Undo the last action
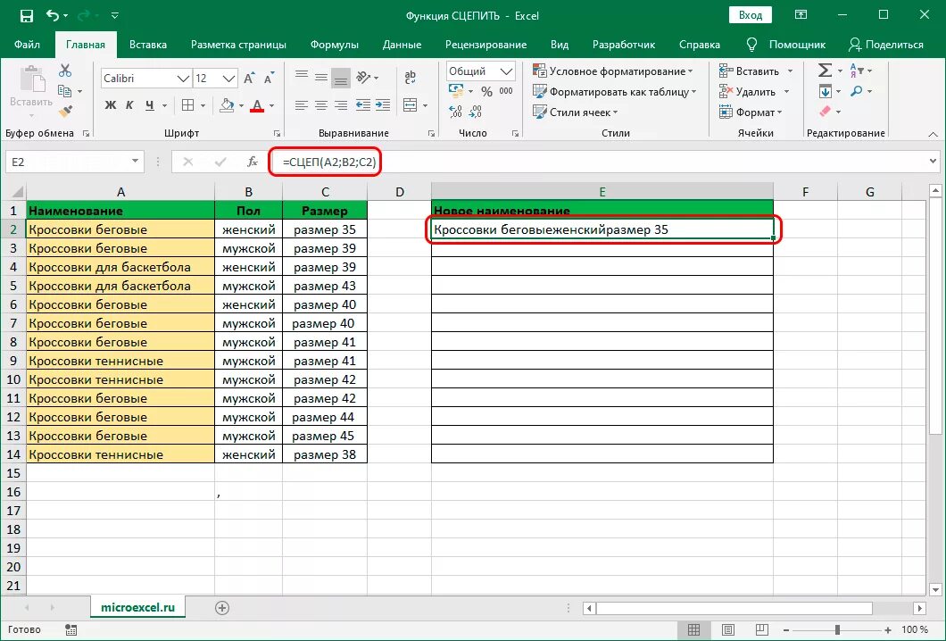The height and width of the screenshot is (641, 946). pos(53,16)
